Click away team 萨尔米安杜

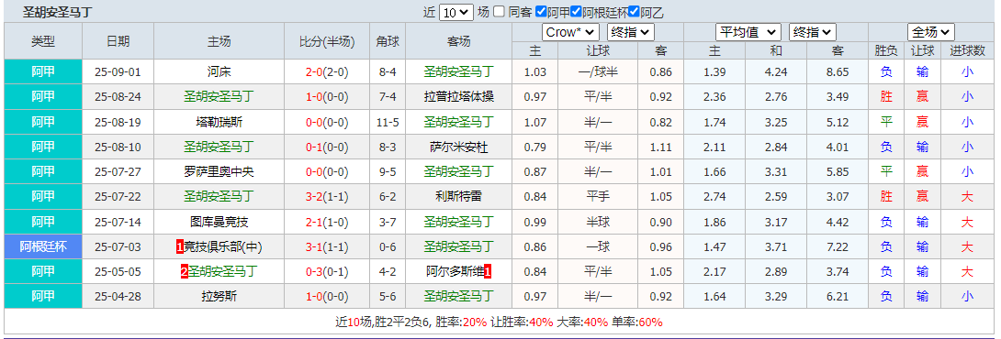point(458,148)
